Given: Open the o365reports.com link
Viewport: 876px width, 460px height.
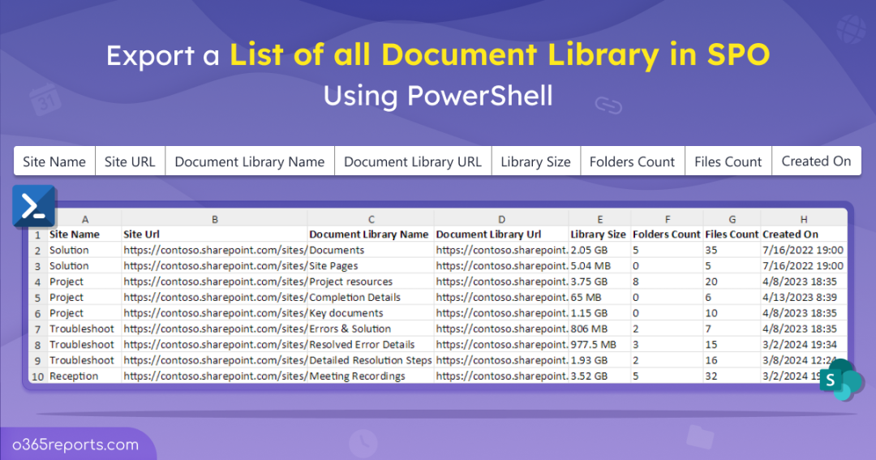Looking at the screenshot, I should (x=75, y=445).
